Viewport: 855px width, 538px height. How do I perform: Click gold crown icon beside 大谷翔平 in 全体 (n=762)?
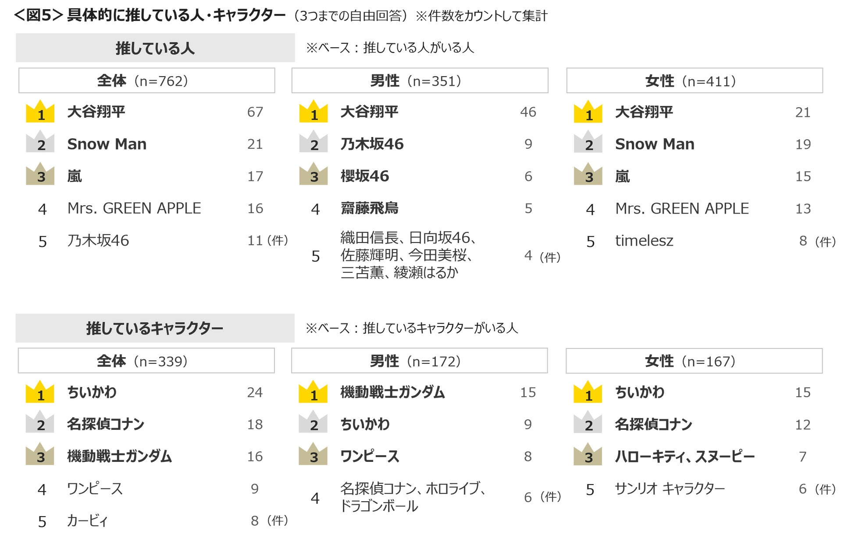point(40,112)
